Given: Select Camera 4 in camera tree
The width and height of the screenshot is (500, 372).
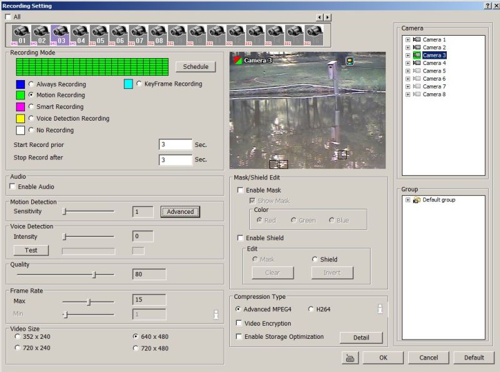Looking at the screenshot, I should [434, 63].
